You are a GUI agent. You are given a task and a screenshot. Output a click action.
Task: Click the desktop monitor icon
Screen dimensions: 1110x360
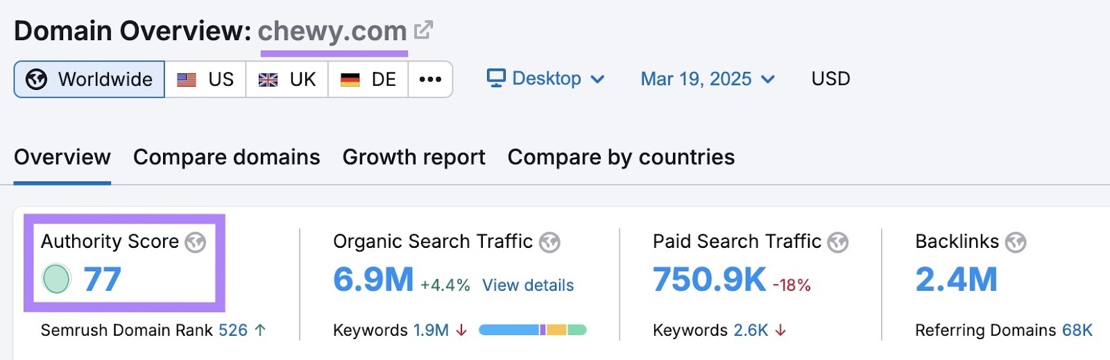pos(496,78)
